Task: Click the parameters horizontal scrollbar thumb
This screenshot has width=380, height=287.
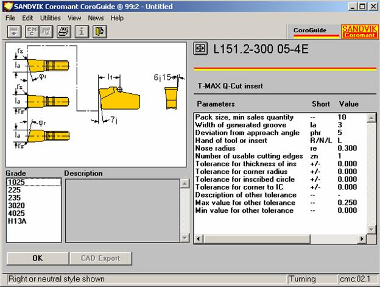Action: click(256, 239)
